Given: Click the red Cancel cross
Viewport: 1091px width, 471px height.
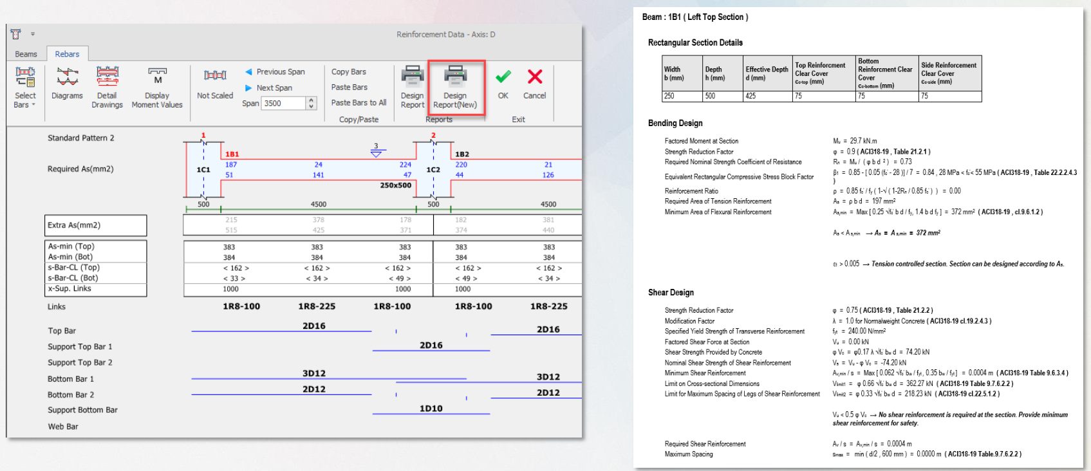Looking at the screenshot, I should (x=534, y=84).
